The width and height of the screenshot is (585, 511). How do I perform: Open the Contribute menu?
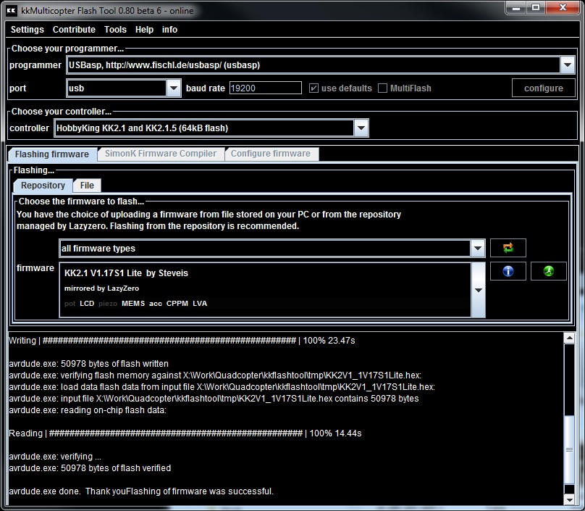74,30
